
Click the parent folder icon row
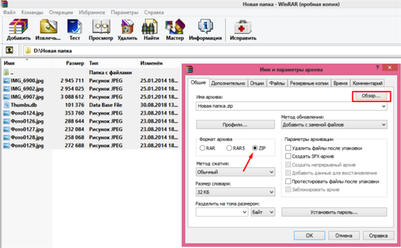[7, 72]
